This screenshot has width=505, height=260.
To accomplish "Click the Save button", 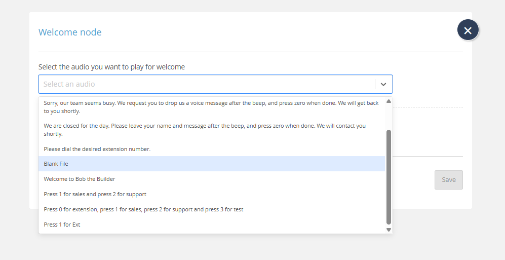I will 448,180.
